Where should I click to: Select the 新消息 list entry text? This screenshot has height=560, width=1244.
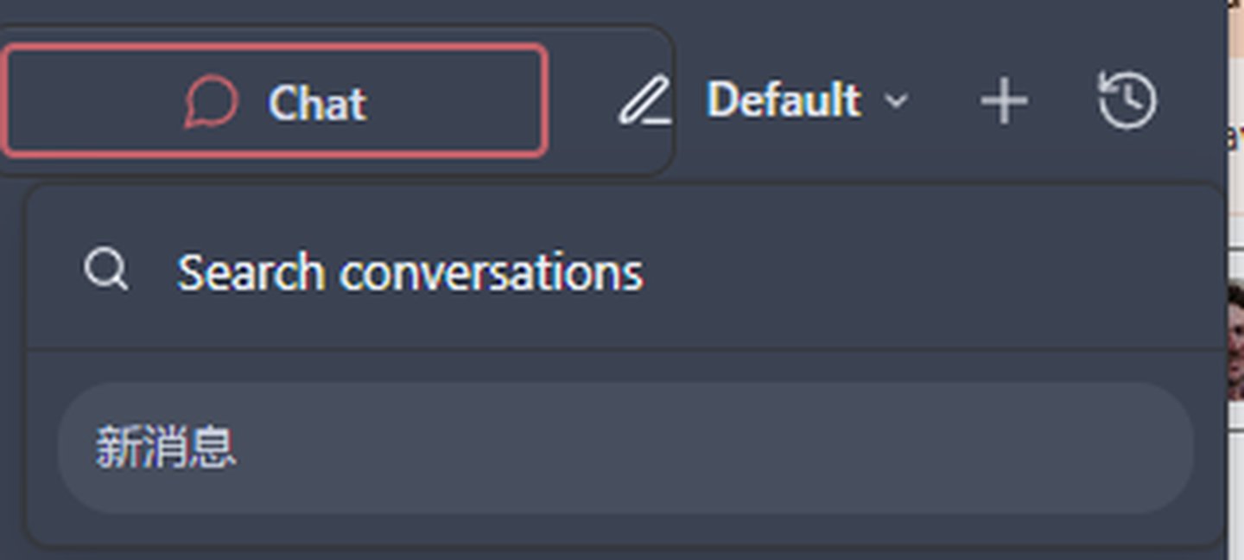point(165,448)
